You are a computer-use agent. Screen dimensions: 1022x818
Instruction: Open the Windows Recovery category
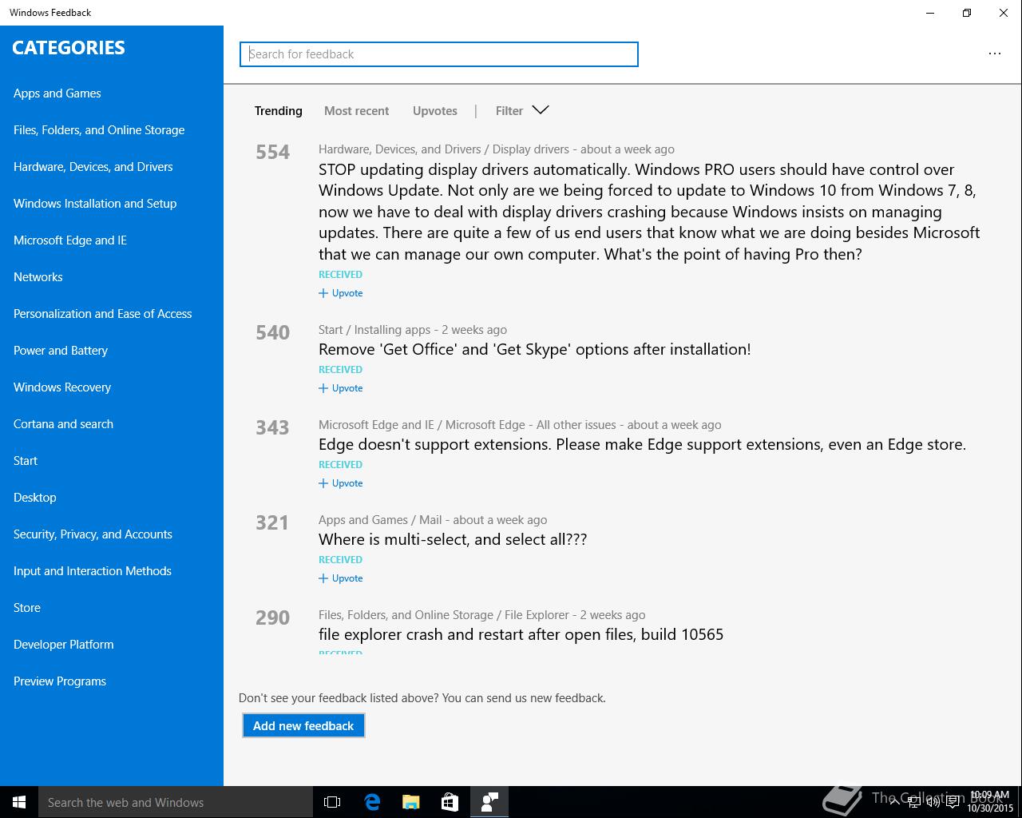tap(62, 387)
